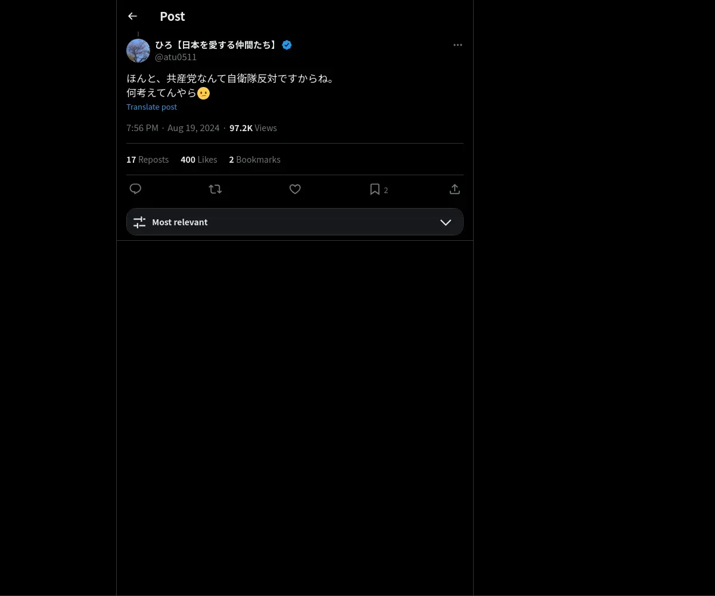715x596 pixels.
Task: Open the Most relevant sort dropdown
Action: click(294, 222)
